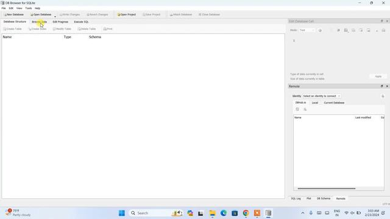This screenshot has width=390, height=219.
Task: Open Project from the toolbar
Action: [127, 15]
